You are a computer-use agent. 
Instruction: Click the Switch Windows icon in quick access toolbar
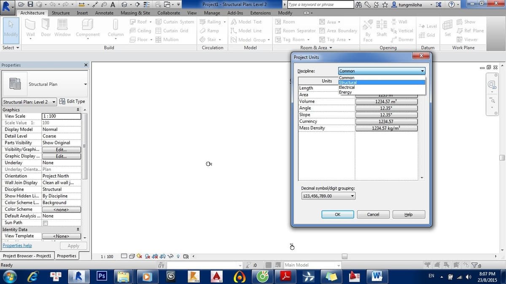[167, 4]
